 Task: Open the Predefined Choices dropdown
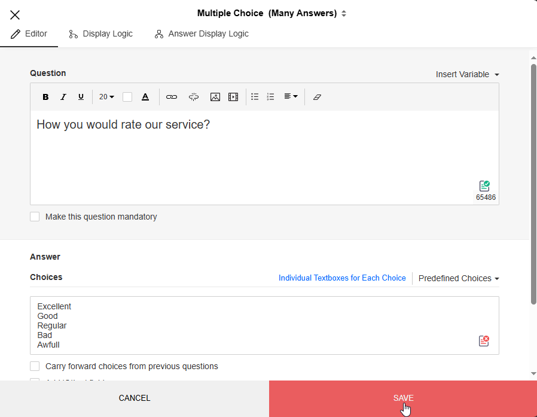(458, 278)
